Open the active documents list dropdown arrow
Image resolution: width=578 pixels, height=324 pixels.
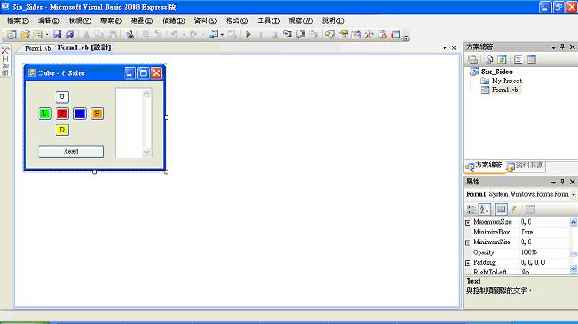click(444, 47)
